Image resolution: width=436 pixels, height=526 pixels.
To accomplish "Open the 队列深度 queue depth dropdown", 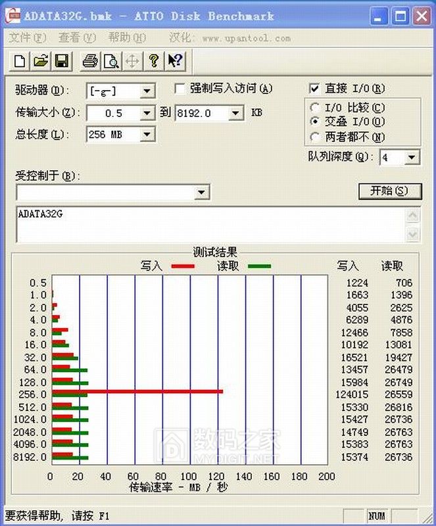I will pos(412,157).
